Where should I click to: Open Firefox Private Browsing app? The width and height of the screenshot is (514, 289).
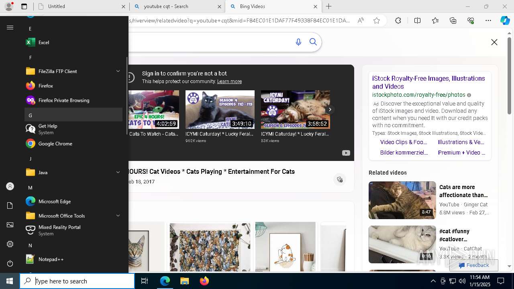click(x=73, y=100)
